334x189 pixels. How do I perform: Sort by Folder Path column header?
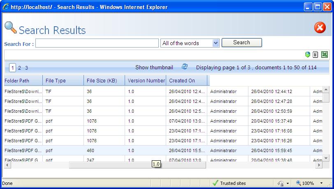tap(23, 80)
